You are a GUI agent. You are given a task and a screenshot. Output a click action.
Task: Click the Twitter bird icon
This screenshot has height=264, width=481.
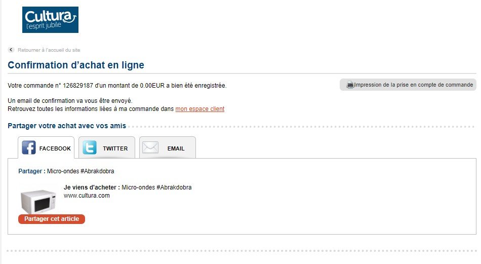point(90,147)
